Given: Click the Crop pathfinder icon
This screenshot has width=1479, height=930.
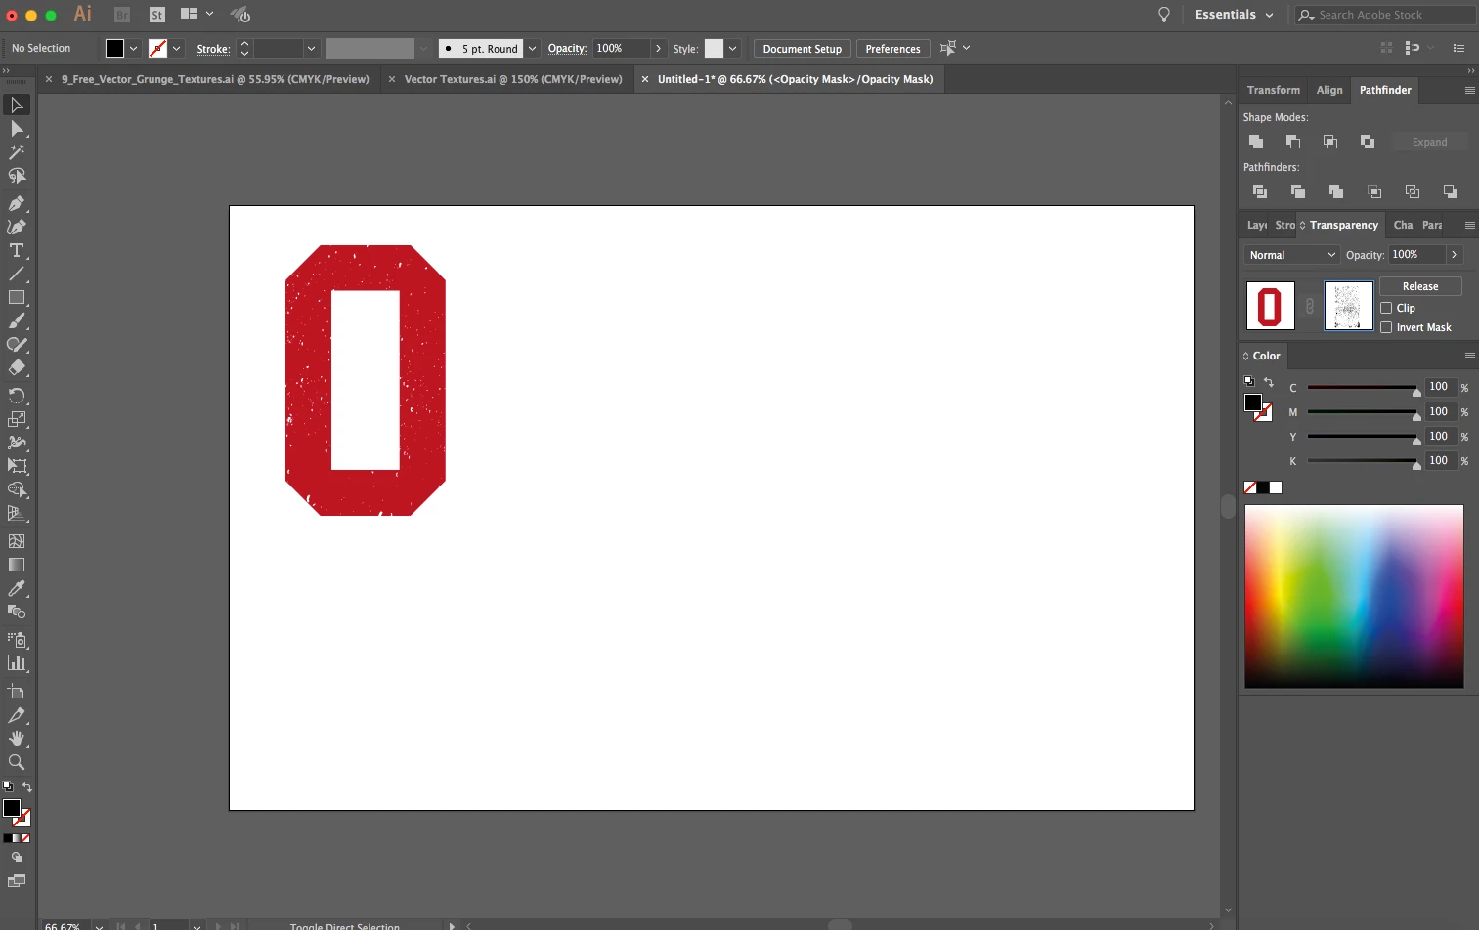Looking at the screenshot, I should (1374, 191).
